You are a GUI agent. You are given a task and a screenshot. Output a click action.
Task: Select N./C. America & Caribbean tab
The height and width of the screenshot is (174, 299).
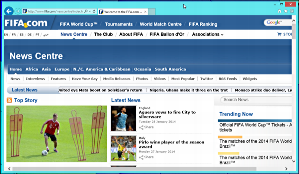click(x=102, y=69)
